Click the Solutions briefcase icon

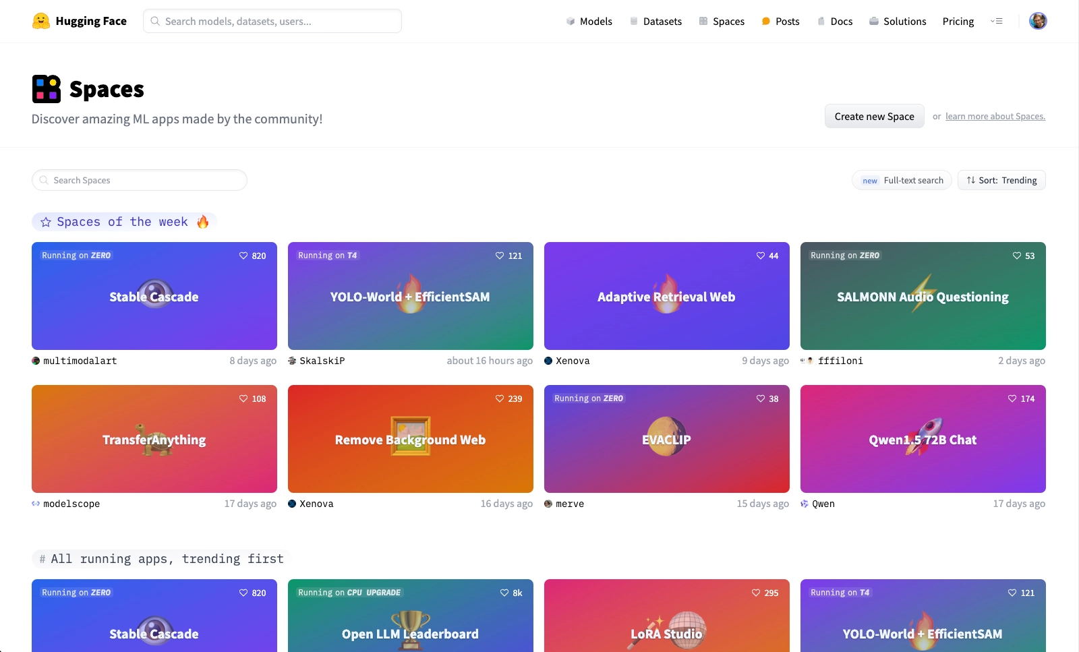873,21
